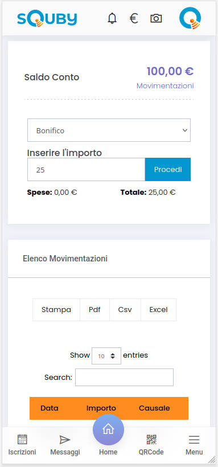Open the QRCode scanner icon
This screenshot has width=218, height=467.
tap(151, 439)
